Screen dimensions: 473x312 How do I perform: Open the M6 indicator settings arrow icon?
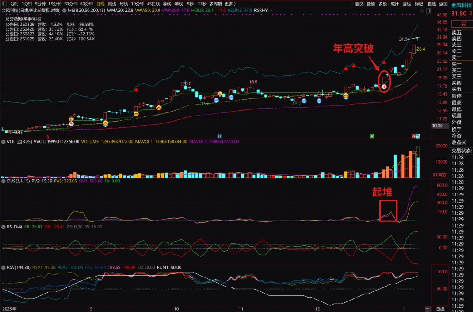(x=64, y=10)
